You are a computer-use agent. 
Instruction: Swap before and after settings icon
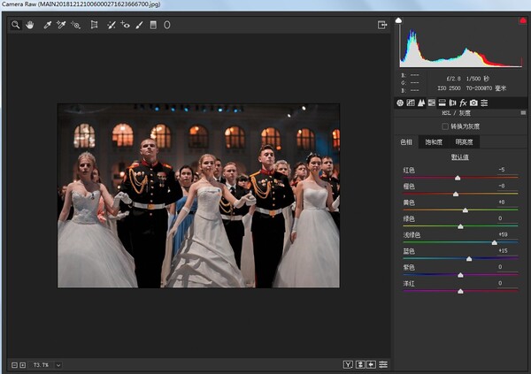pos(360,364)
